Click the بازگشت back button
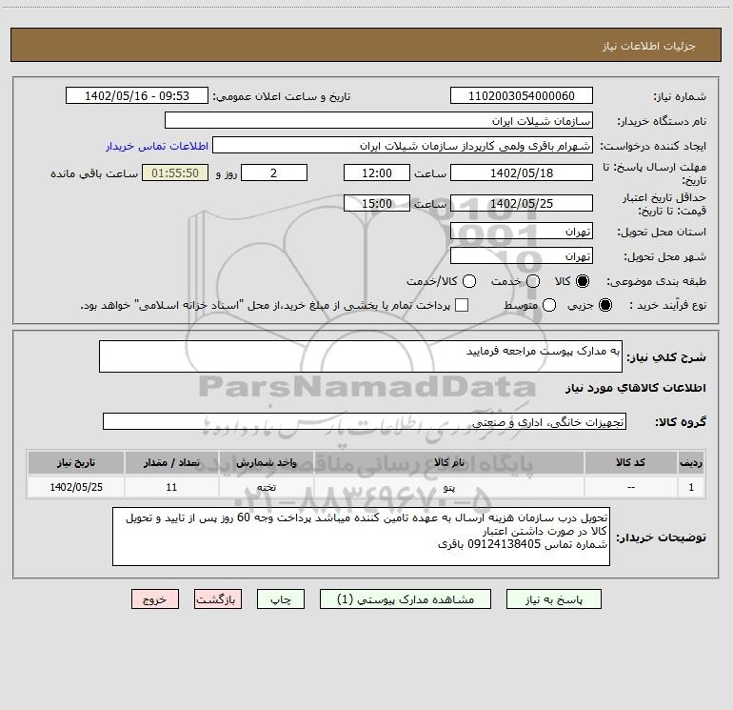This screenshot has height=710, width=733. click(x=218, y=599)
